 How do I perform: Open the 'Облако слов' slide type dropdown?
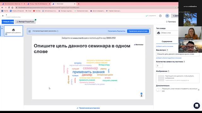[x=167, y=33]
